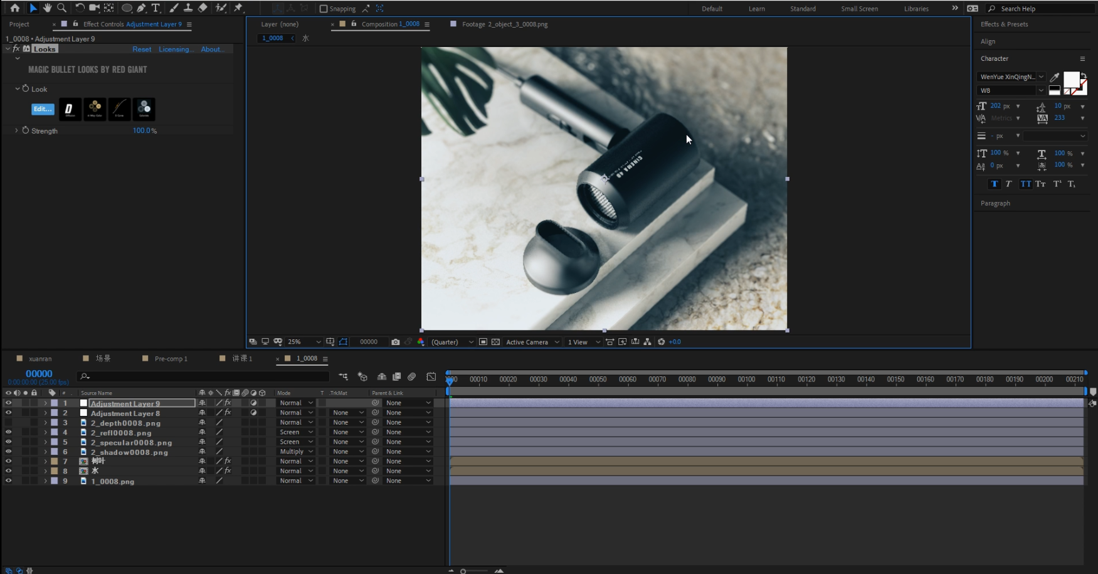Open the Active Camera dropdown
This screenshot has height=574, width=1098.
(532, 342)
